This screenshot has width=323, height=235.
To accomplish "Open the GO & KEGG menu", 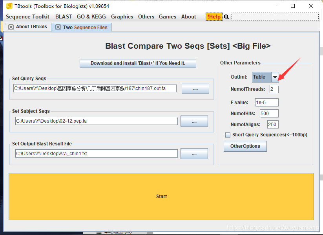I will (x=91, y=17).
